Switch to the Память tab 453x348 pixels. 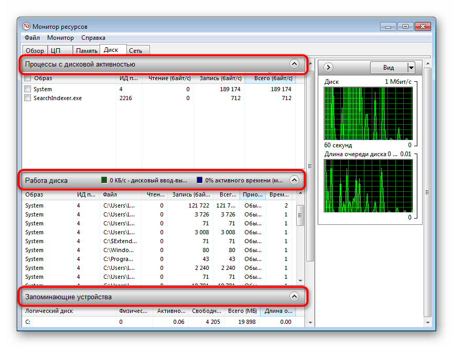pyautogui.click(x=86, y=50)
